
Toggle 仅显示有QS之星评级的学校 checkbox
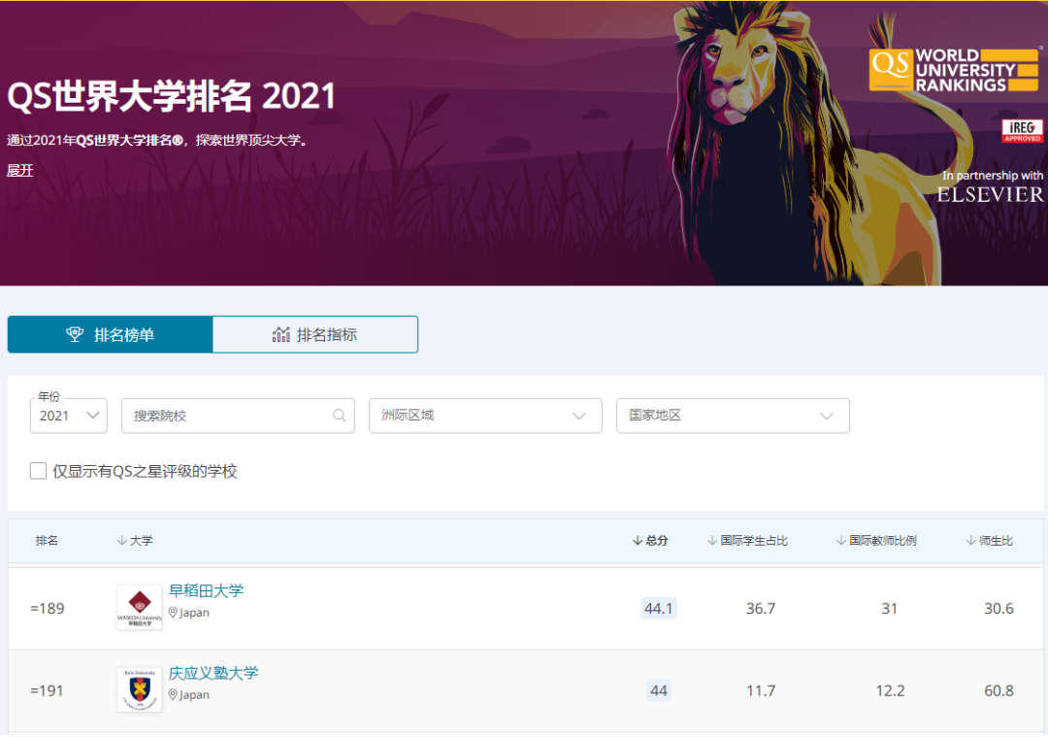click(38, 471)
